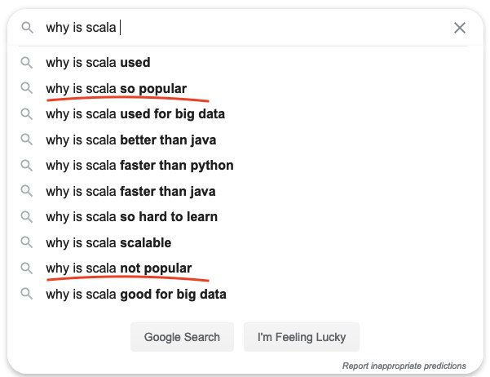Image resolution: width=490 pixels, height=377 pixels.
Task: Click the clear search X icon
Action: (x=459, y=28)
